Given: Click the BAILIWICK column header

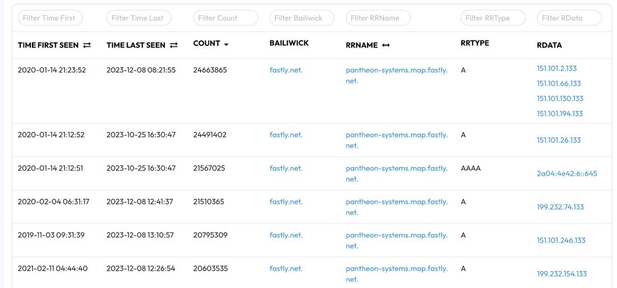Looking at the screenshot, I should (x=289, y=43).
